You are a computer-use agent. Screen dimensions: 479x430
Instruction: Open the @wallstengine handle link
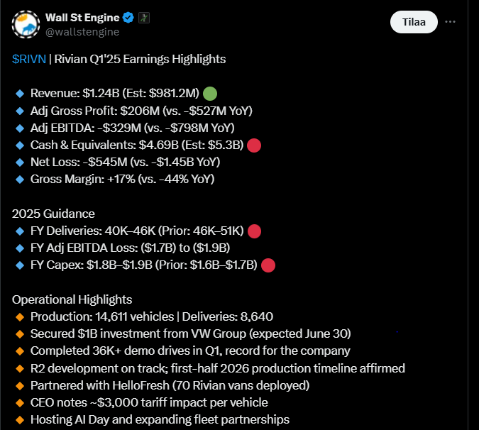click(82, 31)
